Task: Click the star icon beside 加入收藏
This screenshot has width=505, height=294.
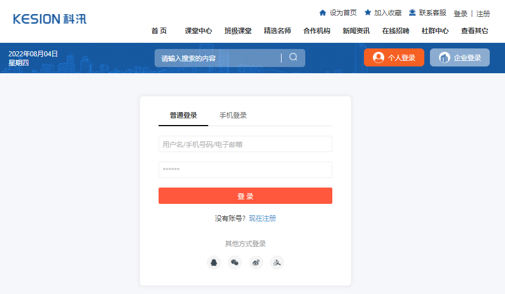Action: pos(368,12)
